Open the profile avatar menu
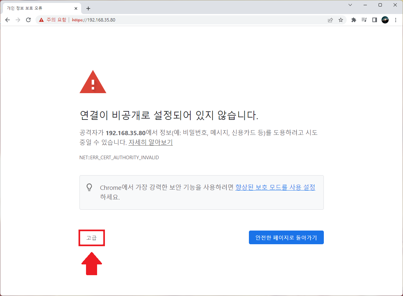 pos(385,20)
